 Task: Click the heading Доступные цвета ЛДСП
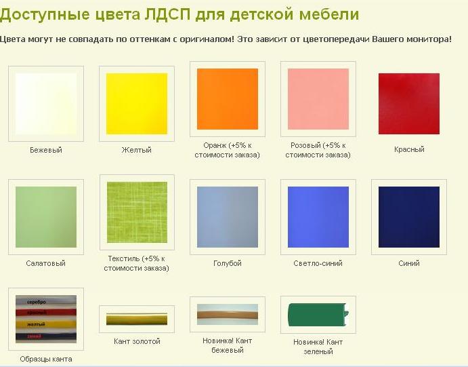coord(179,14)
